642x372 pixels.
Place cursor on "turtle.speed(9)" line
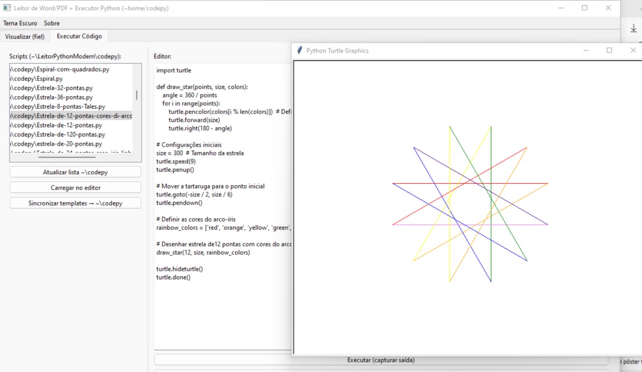click(176, 161)
